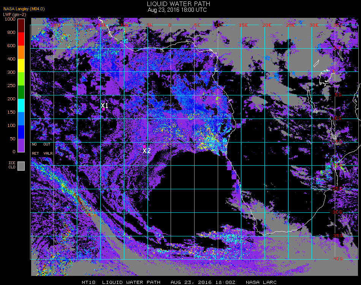Click the magenta X1 marker point

tap(104, 109)
